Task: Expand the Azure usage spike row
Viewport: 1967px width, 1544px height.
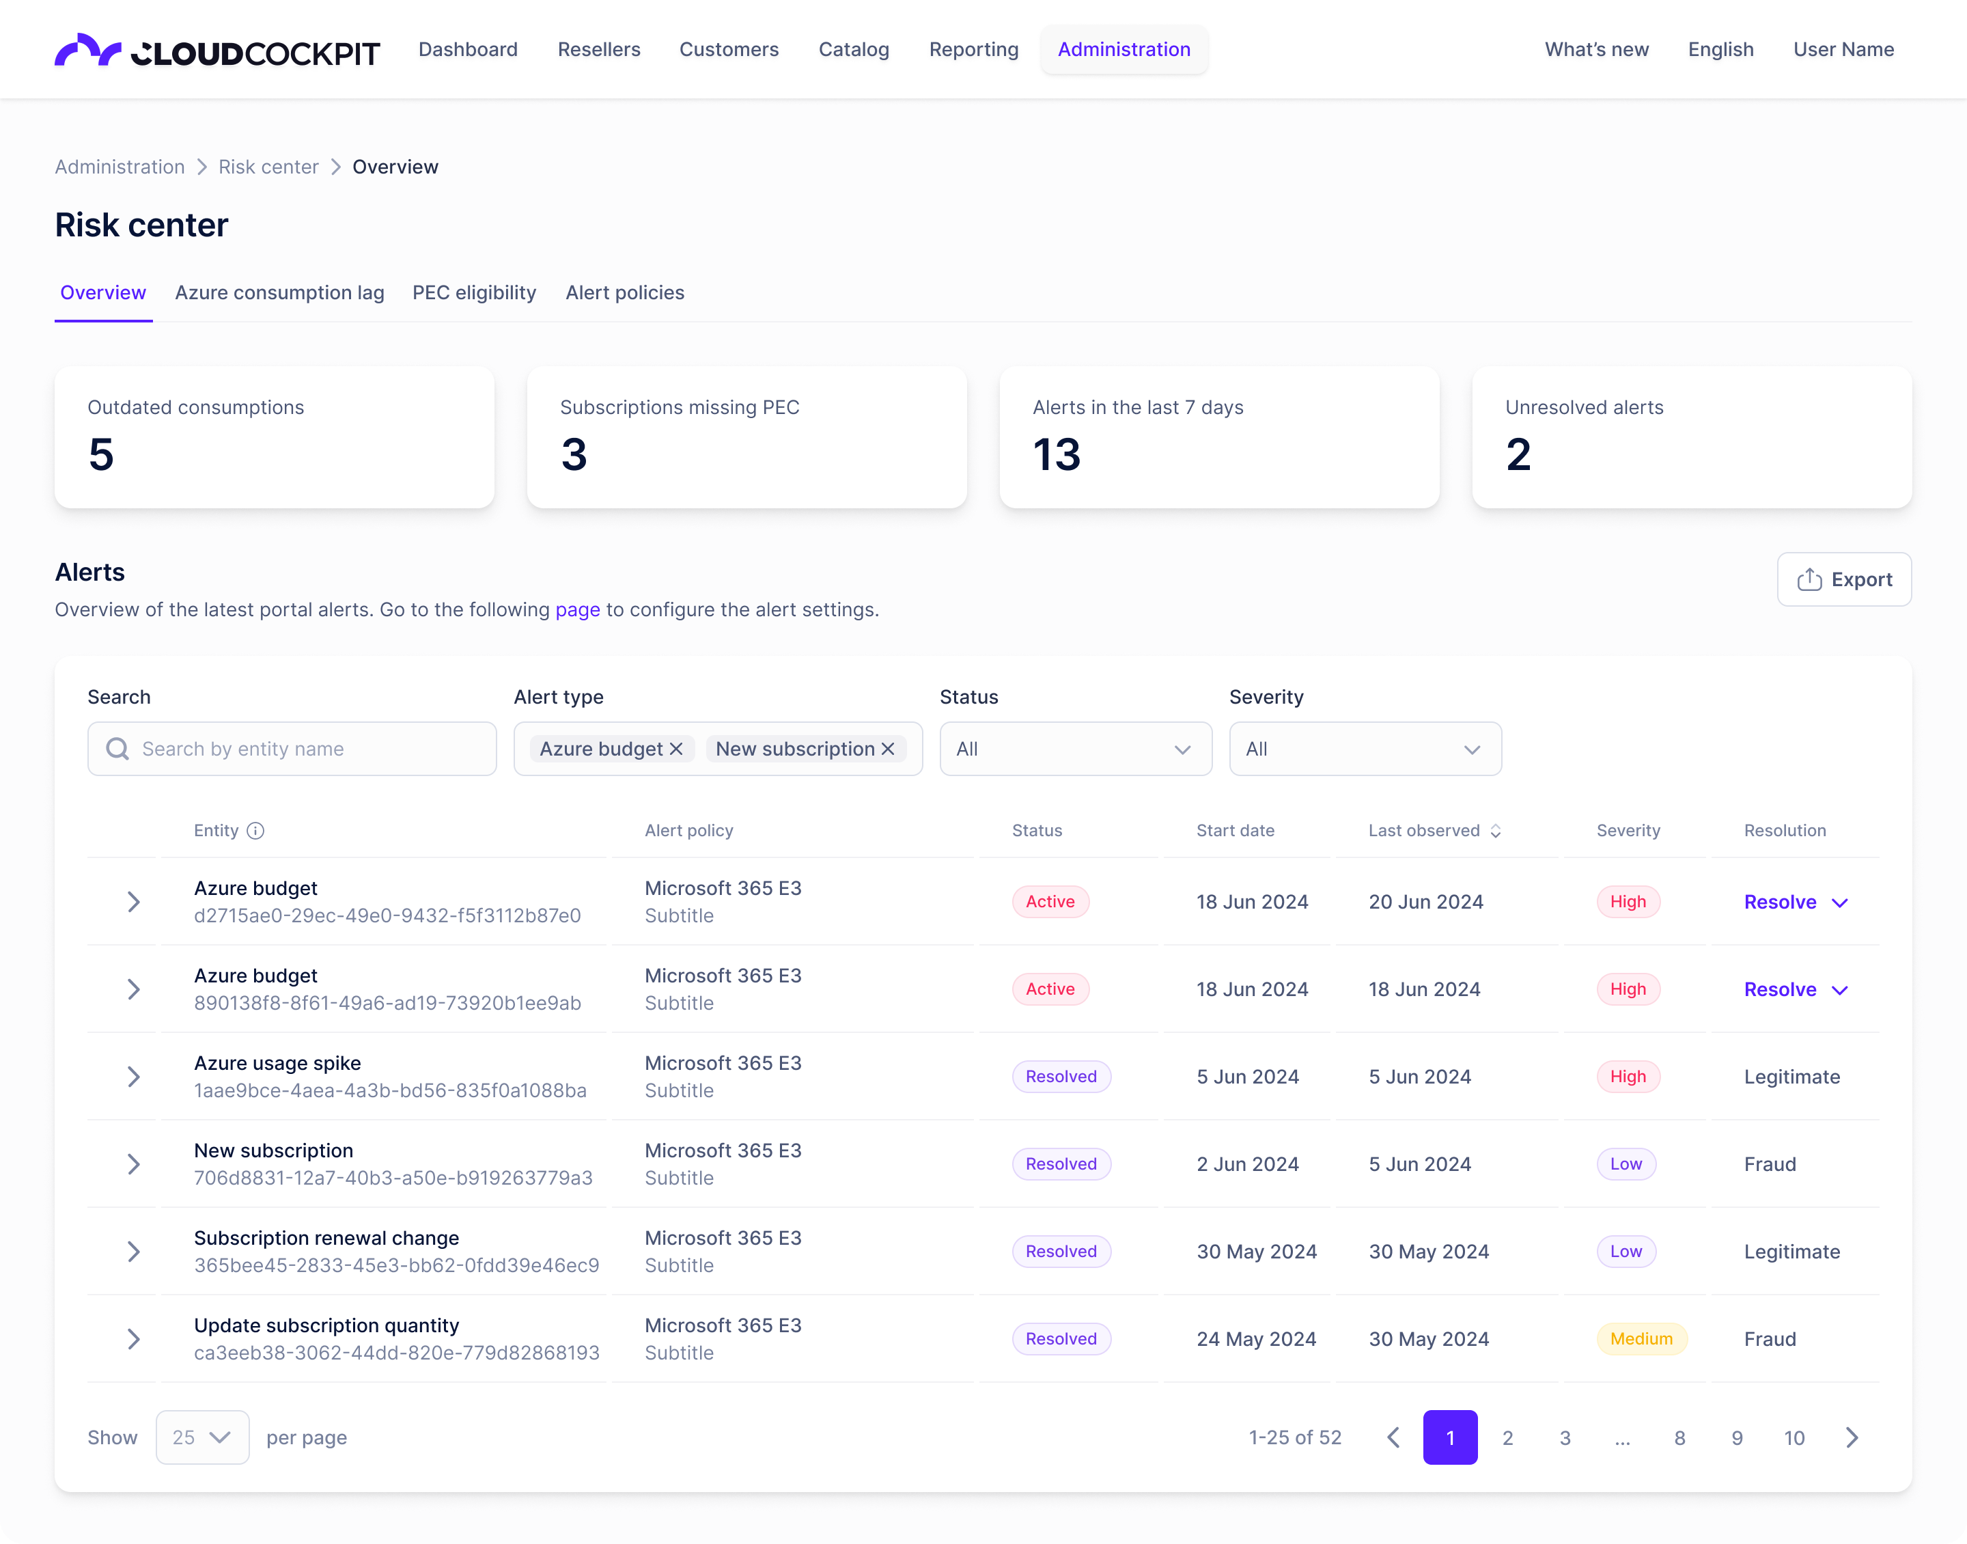Action: [134, 1077]
